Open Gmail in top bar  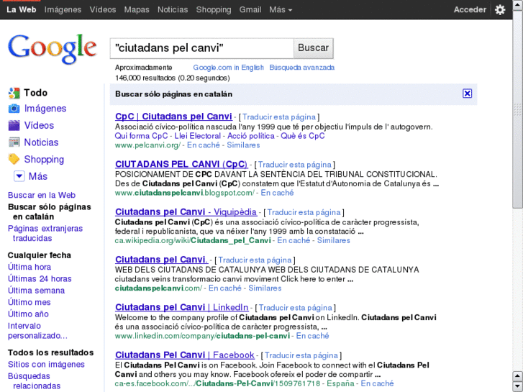tap(250, 9)
